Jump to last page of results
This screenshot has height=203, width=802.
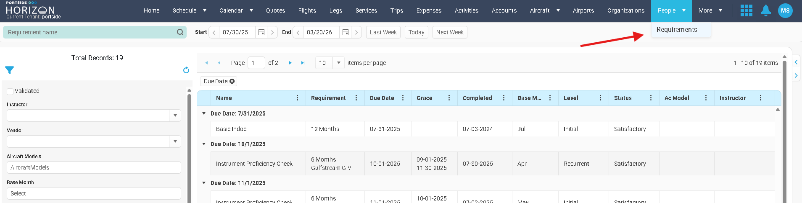click(x=303, y=63)
